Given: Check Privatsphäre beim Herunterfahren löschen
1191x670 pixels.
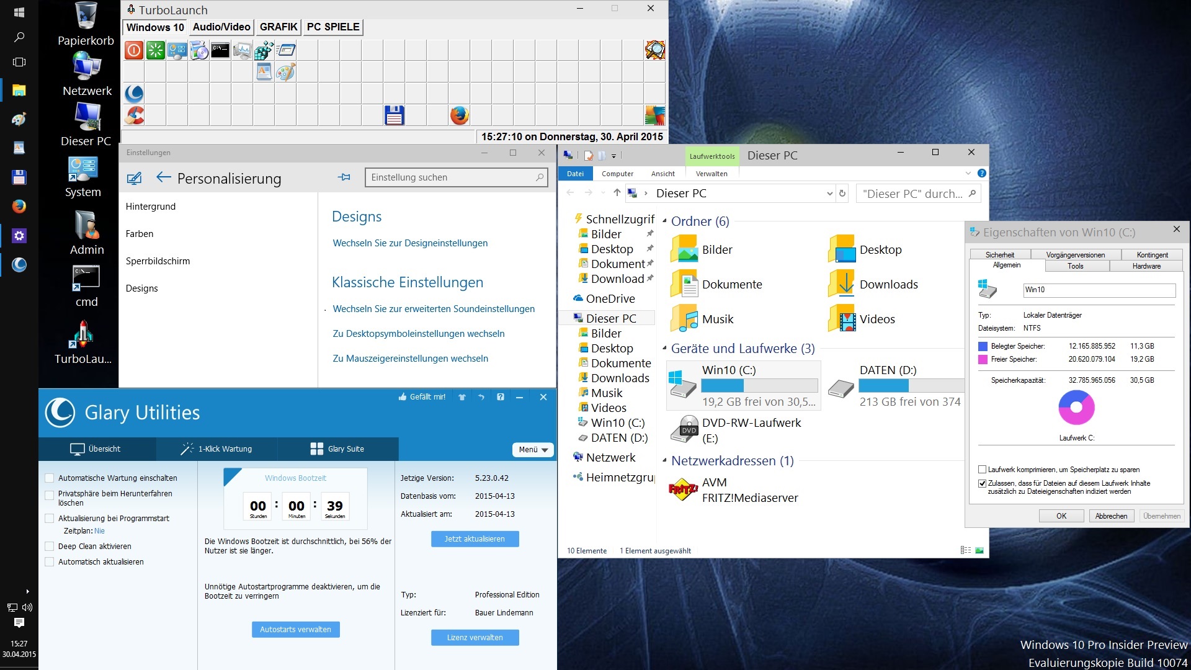Looking at the screenshot, I should pyautogui.click(x=50, y=495).
